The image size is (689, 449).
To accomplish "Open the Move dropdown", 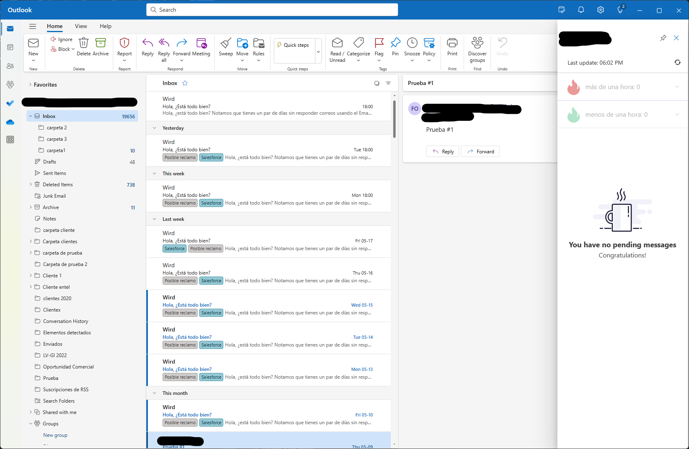I will click(242, 60).
